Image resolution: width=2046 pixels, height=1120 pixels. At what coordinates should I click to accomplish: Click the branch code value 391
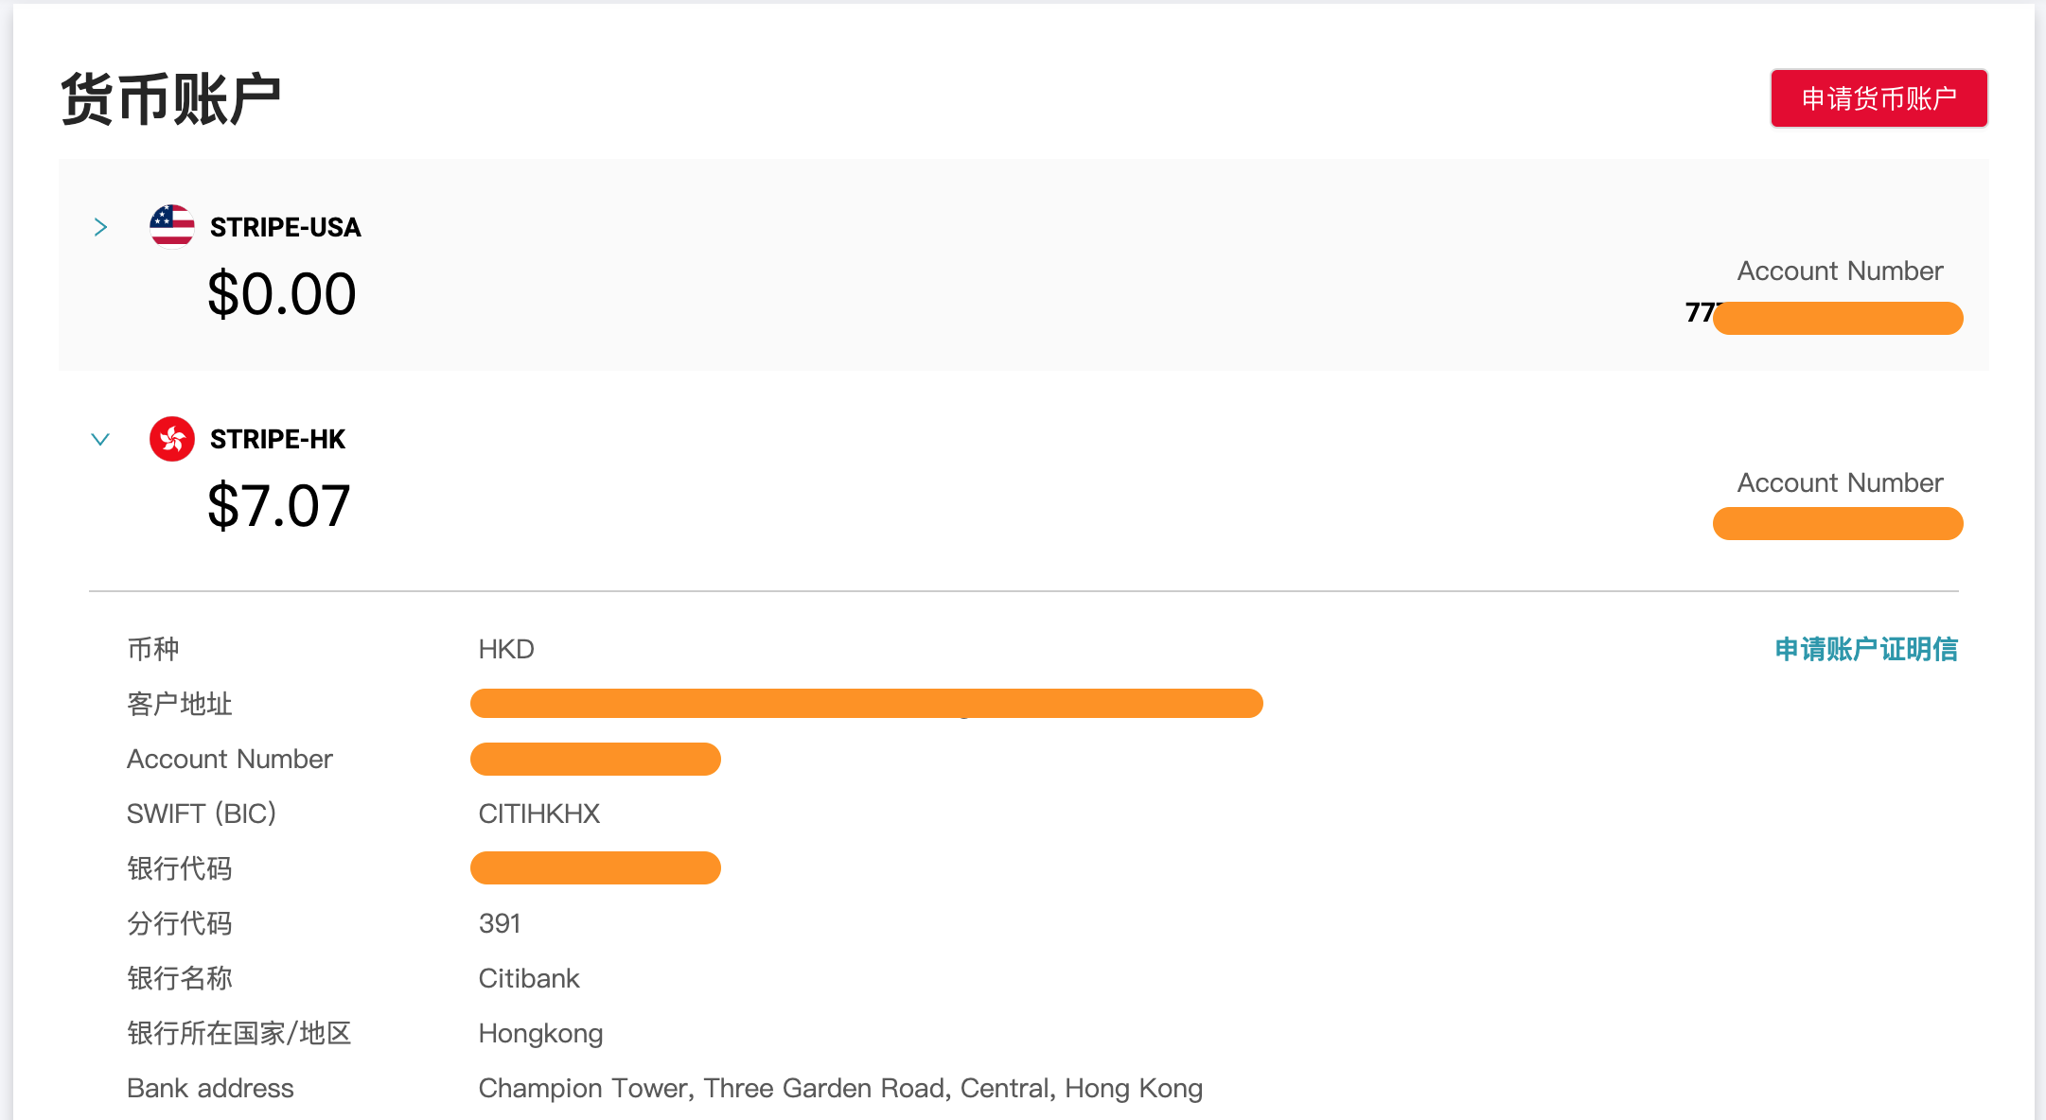click(x=500, y=923)
